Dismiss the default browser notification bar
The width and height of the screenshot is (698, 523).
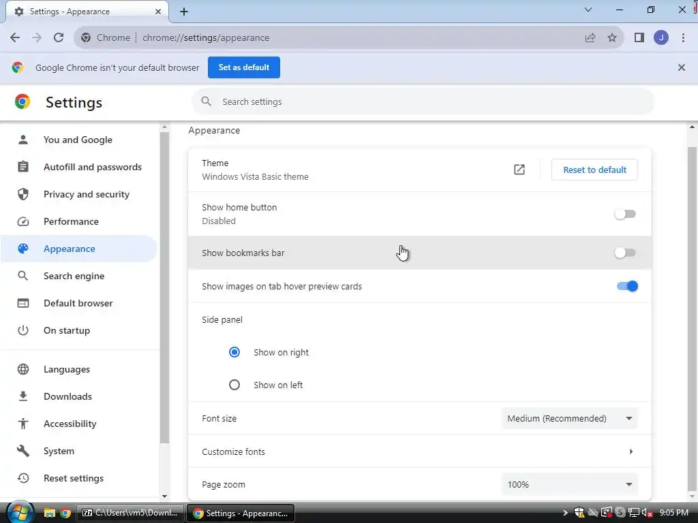[682, 67]
